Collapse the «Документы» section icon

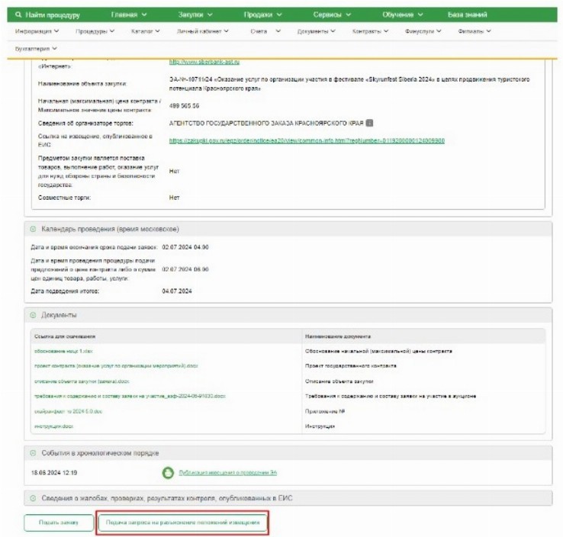[x=33, y=315]
